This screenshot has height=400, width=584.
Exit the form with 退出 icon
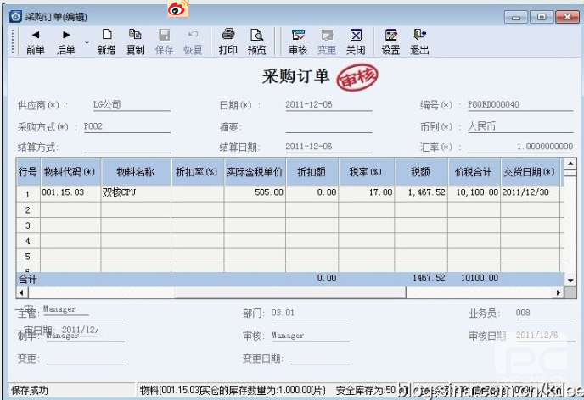pyautogui.click(x=419, y=42)
